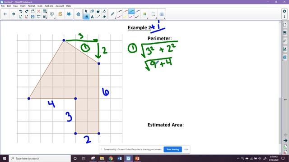Image resolution: width=289 pixels, height=162 pixels.
Task: Click the sidebar green next-page arrow
Action: [x=285, y=140]
